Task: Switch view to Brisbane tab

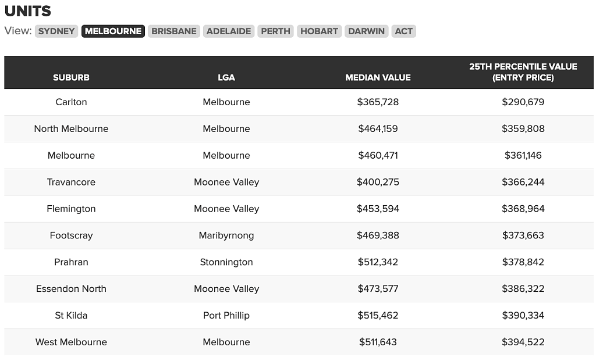Action: pos(173,31)
